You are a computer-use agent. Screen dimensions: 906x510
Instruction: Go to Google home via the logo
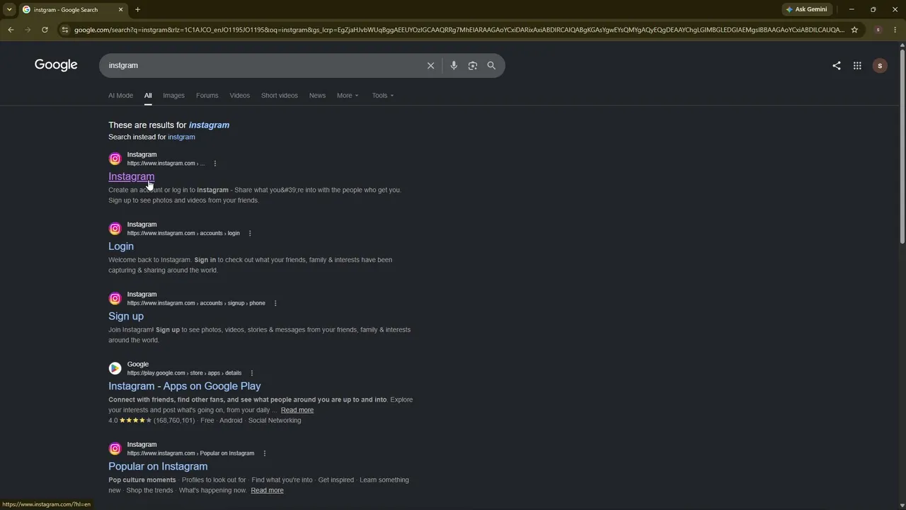[x=56, y=65]
